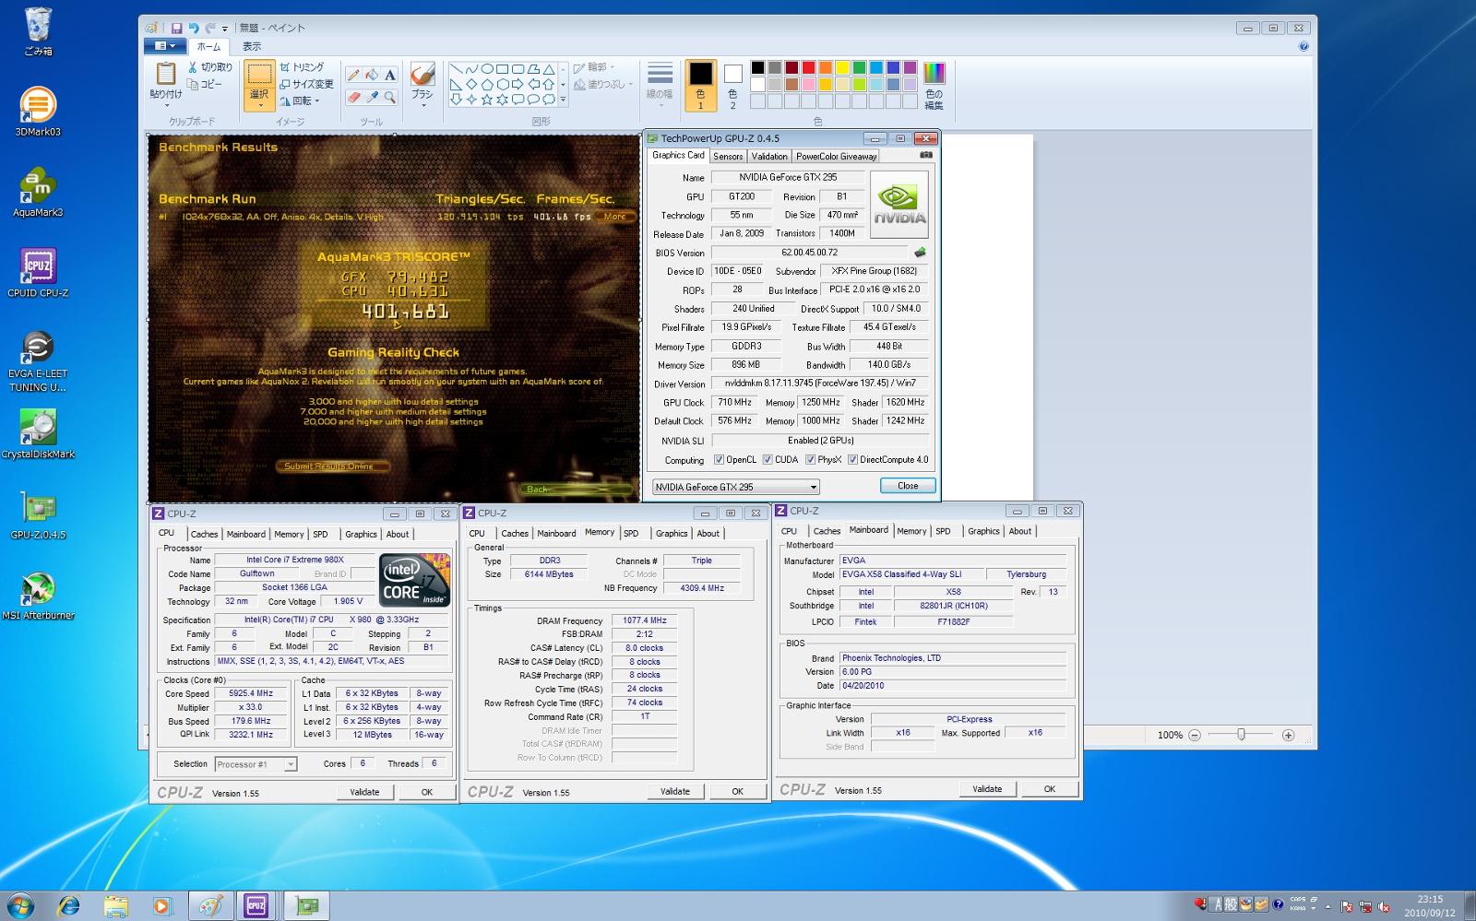1476x921 pixels.
Task: Open Sensors tab in GPU-Z
Action: [x=728, y=156]
